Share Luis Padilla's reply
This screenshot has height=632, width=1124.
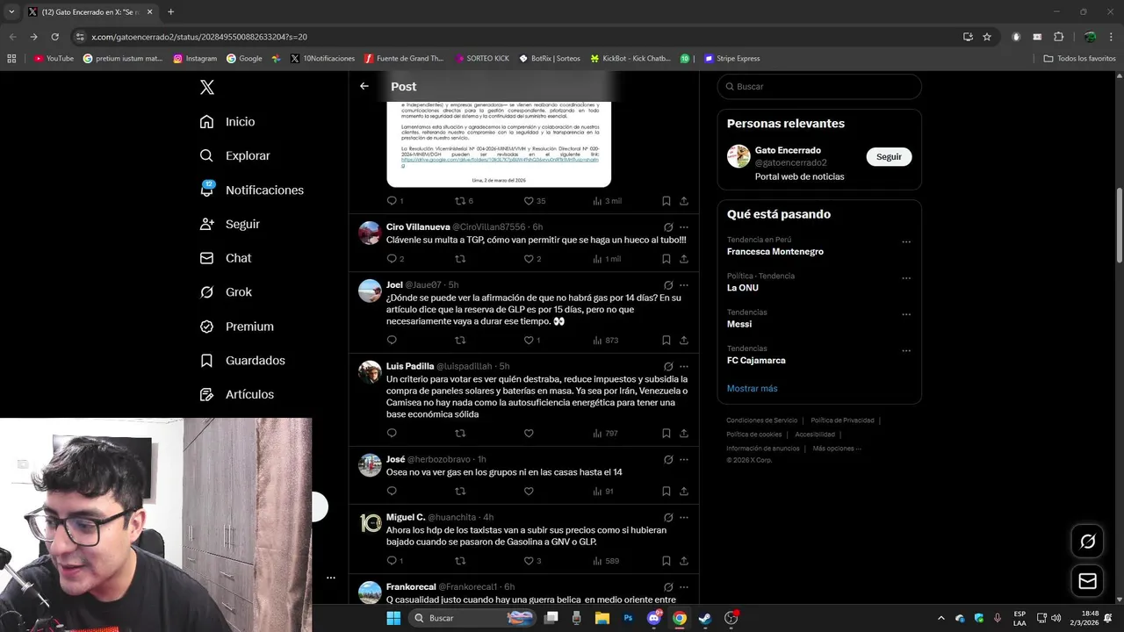click(x=684, y=433)
